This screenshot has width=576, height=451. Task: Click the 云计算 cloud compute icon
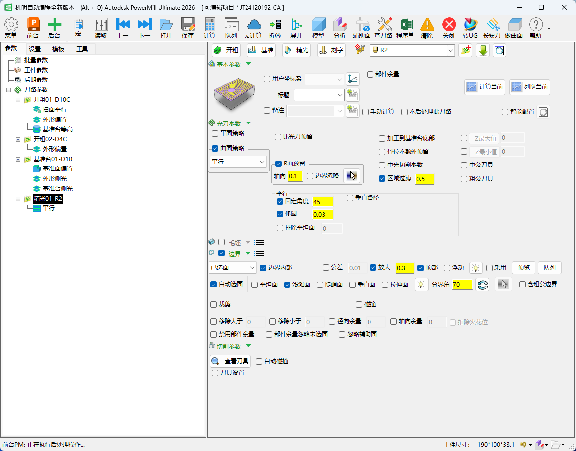(x=253, y=25)
